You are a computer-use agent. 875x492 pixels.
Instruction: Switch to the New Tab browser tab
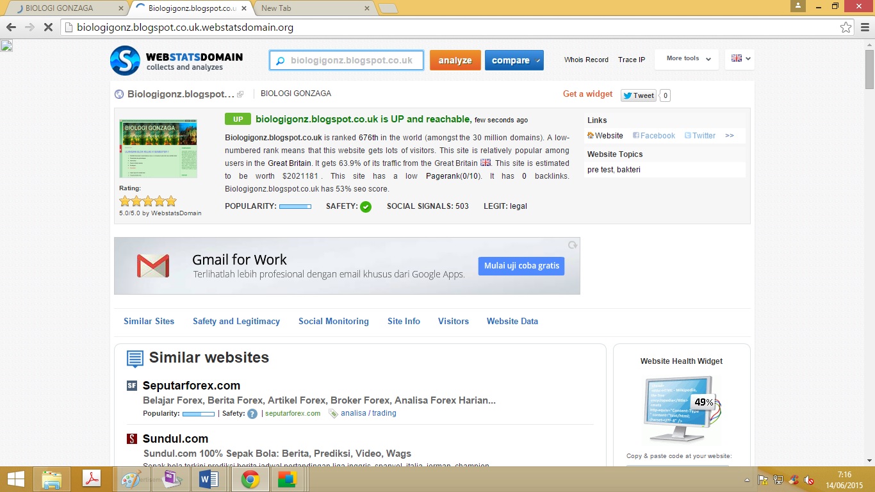pyautogui.click(x=309, y=8)
